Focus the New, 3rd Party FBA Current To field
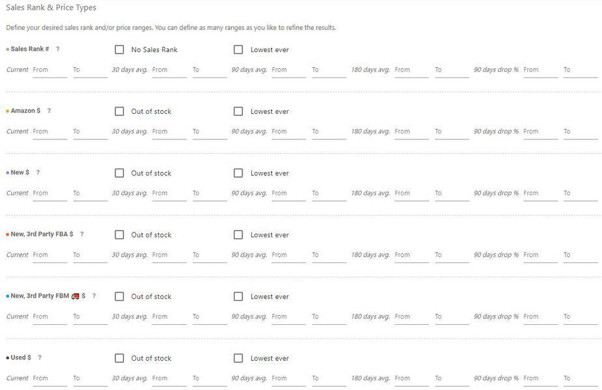Viewport: 602px width, 390px height. pos(90,255)
